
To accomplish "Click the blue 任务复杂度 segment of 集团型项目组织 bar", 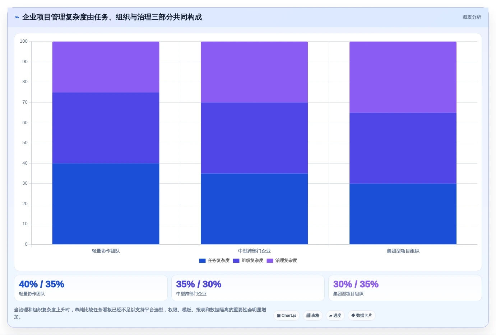I will click(x=403, y=214).
